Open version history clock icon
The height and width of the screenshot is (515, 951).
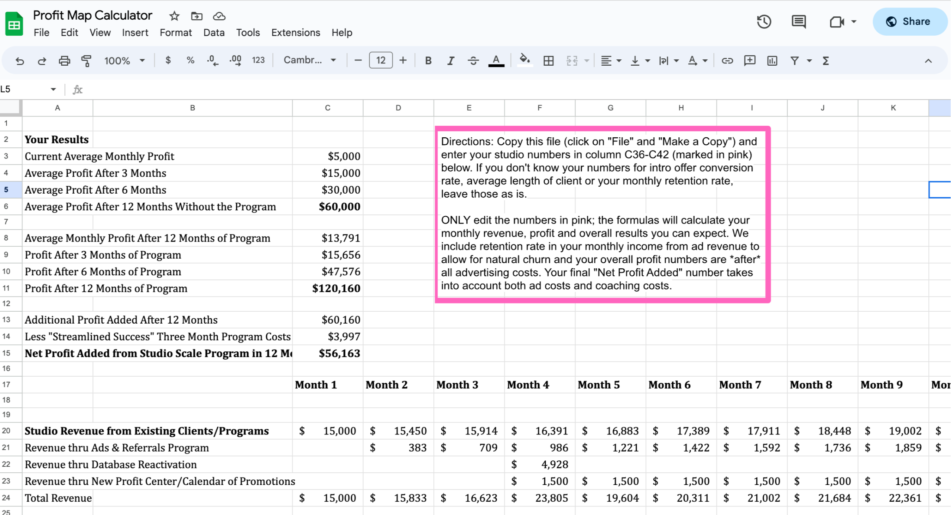coord(764,22)
